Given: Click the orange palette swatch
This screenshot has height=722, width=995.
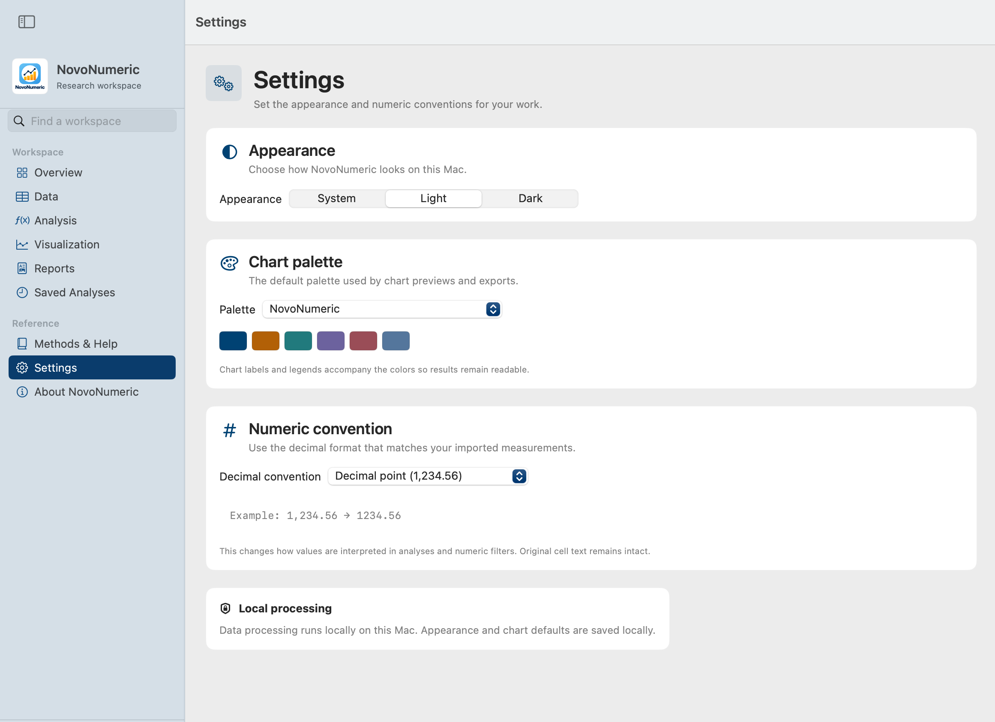Looking at the screenshot, I should point(265,341).
